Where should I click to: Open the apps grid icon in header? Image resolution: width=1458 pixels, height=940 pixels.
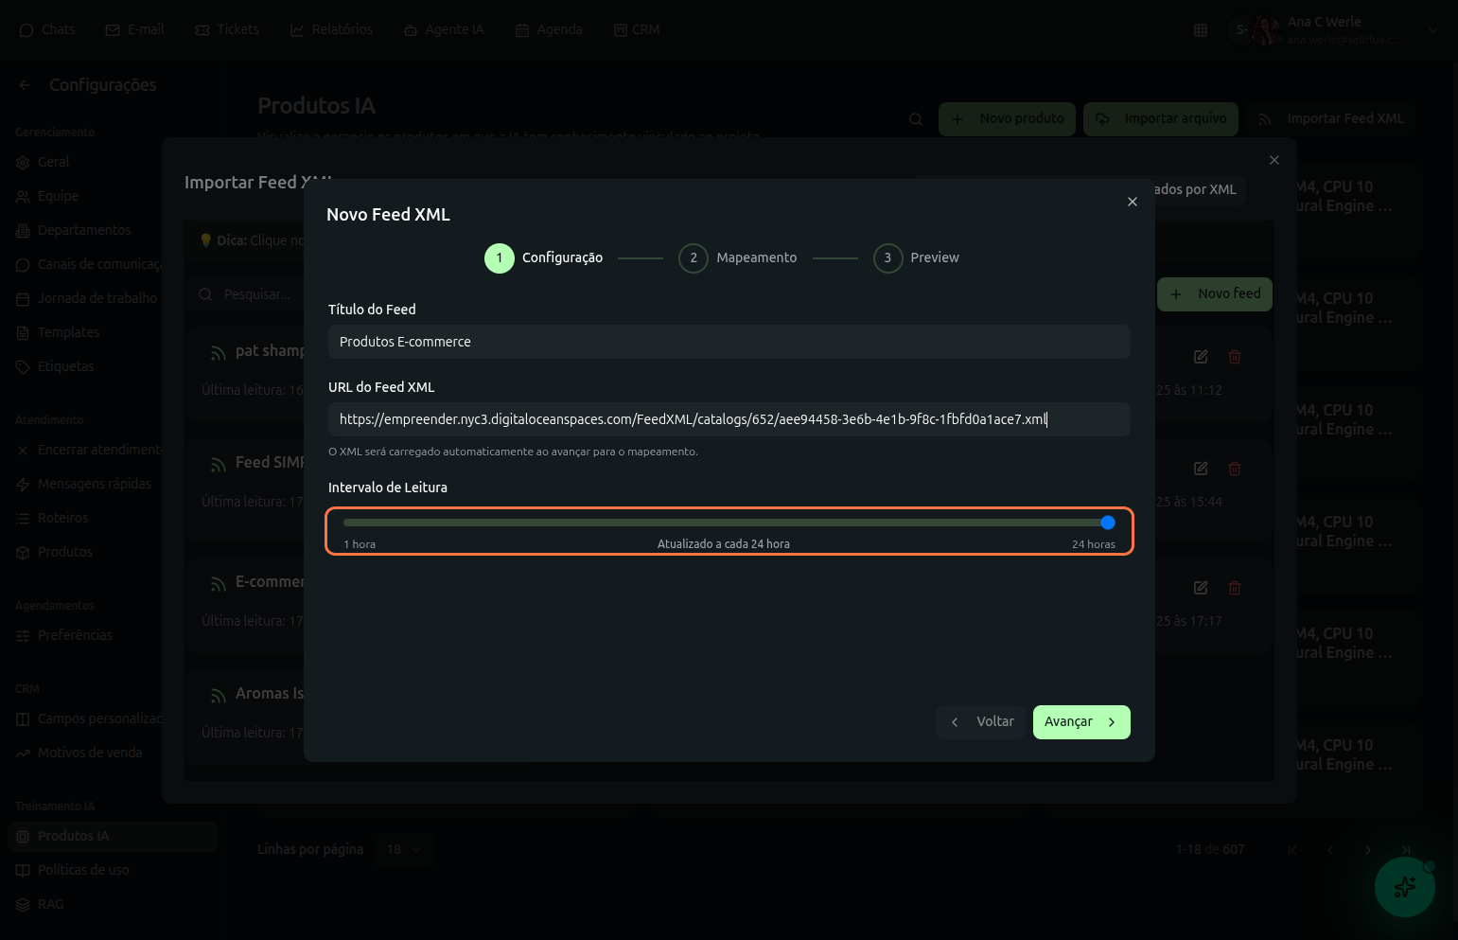click(x=1200, y=30)
